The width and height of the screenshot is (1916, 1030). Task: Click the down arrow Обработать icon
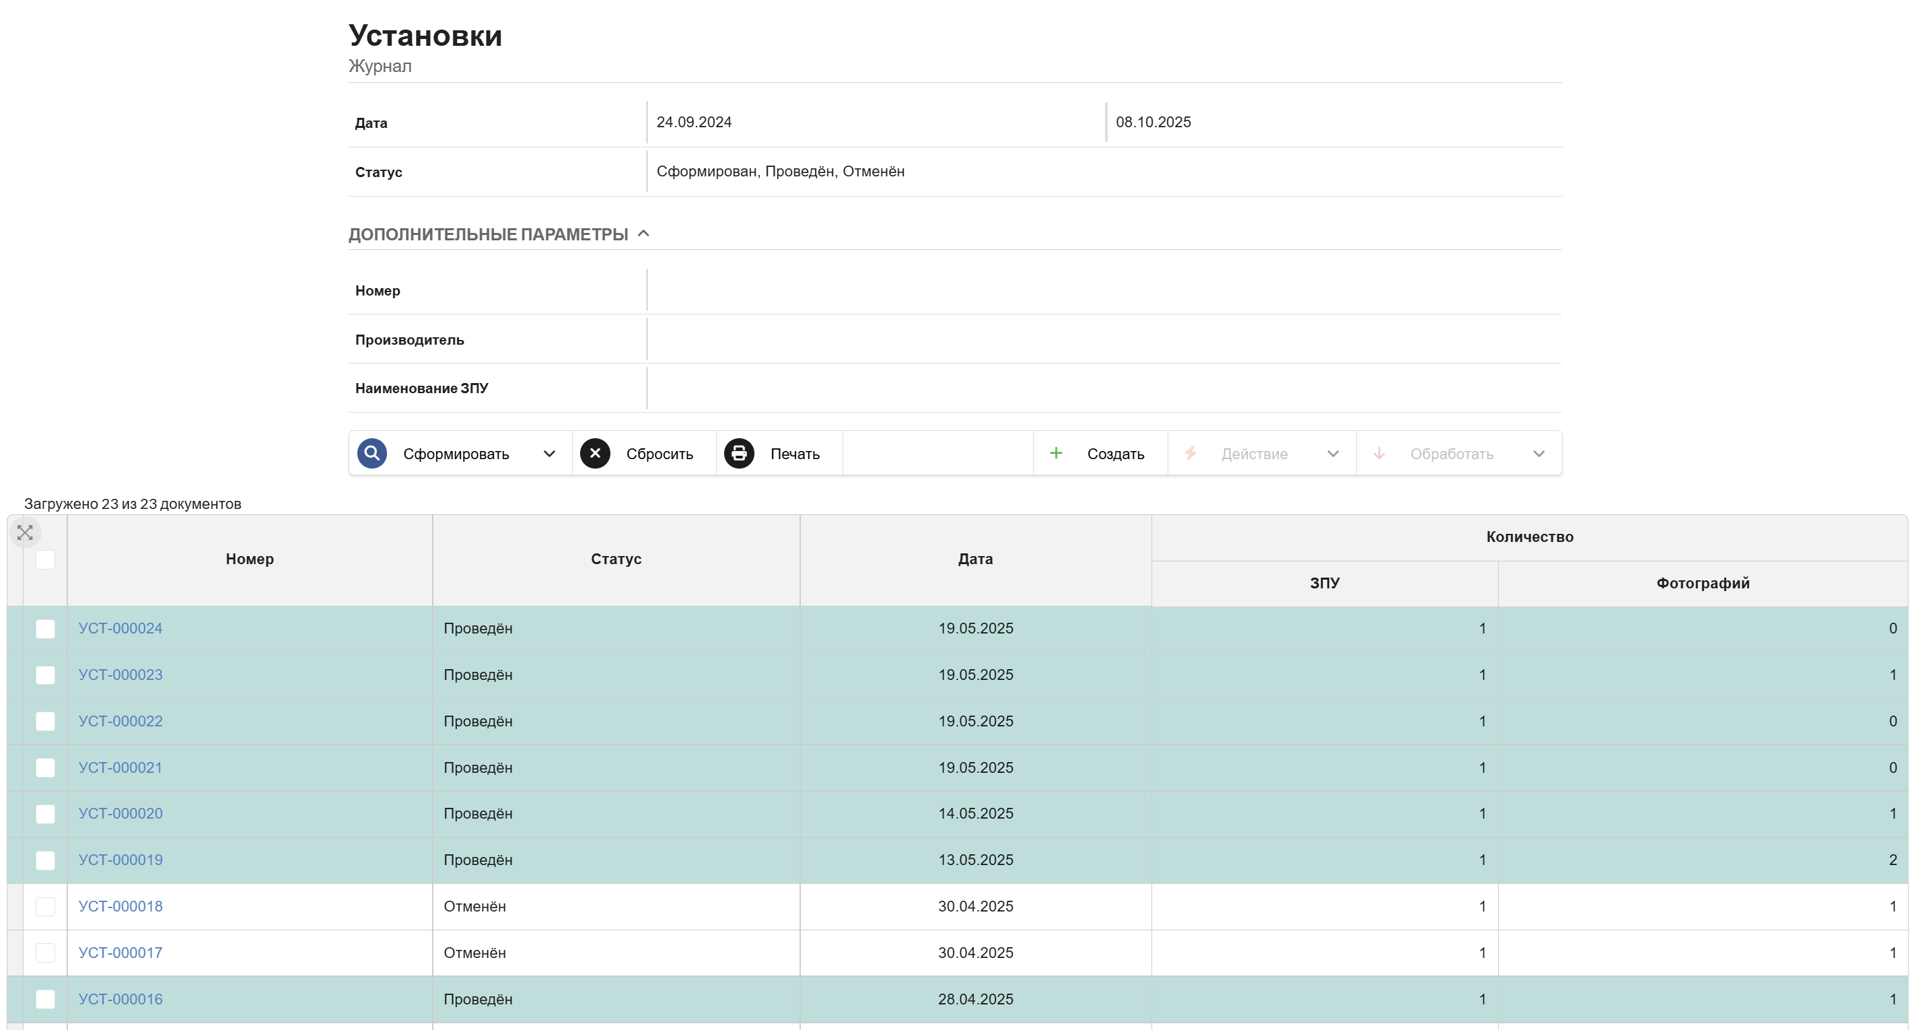click(1379, 453)
